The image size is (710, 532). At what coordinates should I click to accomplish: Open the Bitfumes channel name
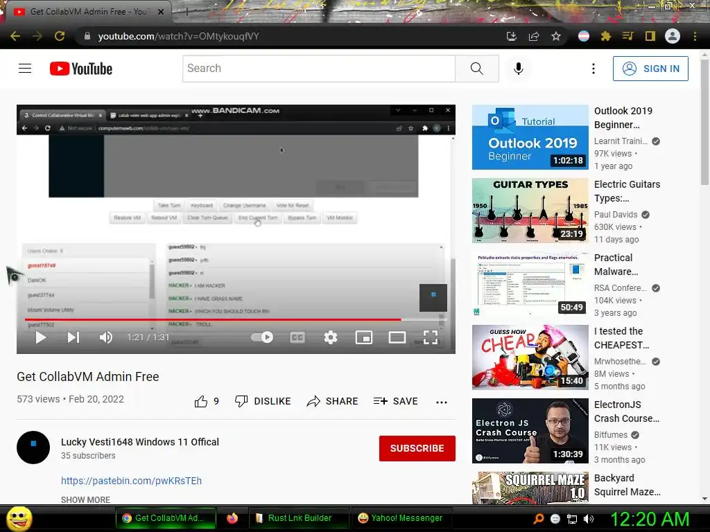(611, 435)
